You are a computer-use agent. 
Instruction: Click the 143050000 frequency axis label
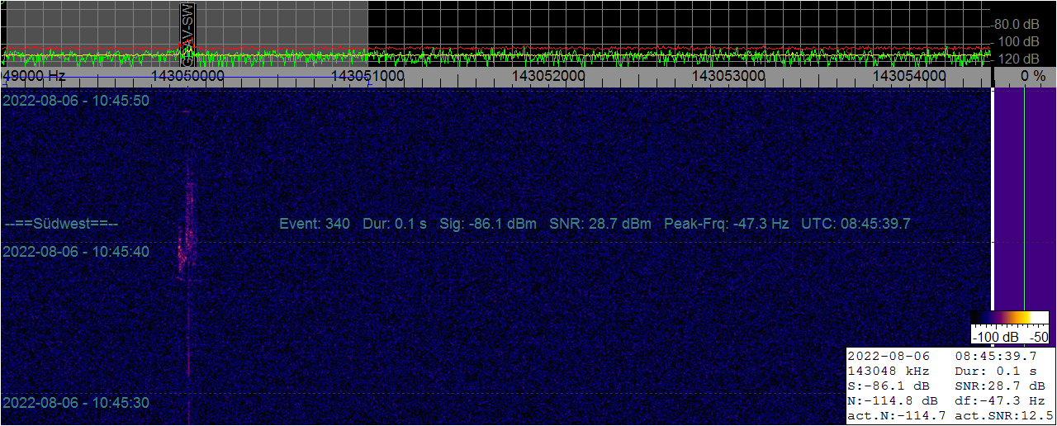(187, 75)
